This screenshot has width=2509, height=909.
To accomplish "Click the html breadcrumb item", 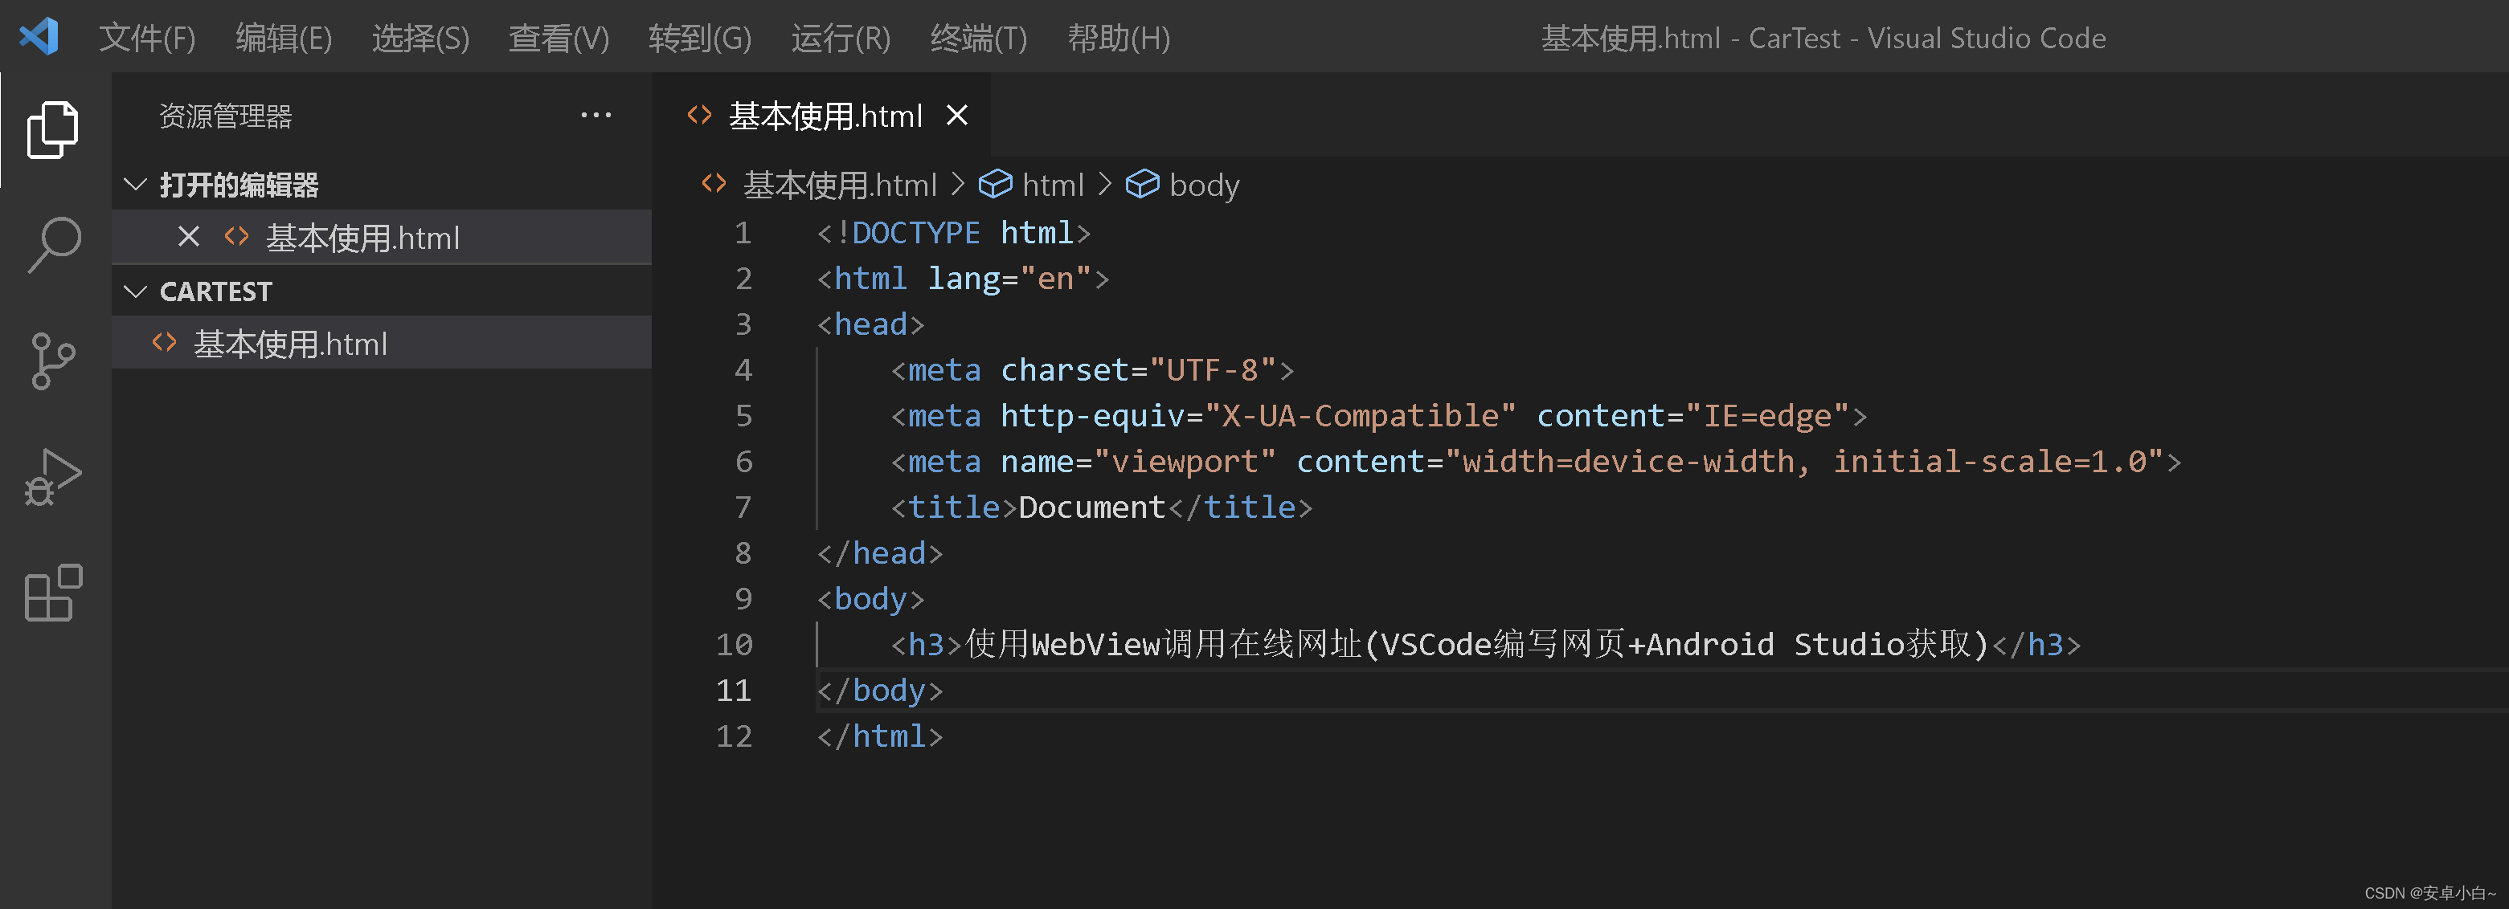I will pyautogui.click(x=1055, y=184).
